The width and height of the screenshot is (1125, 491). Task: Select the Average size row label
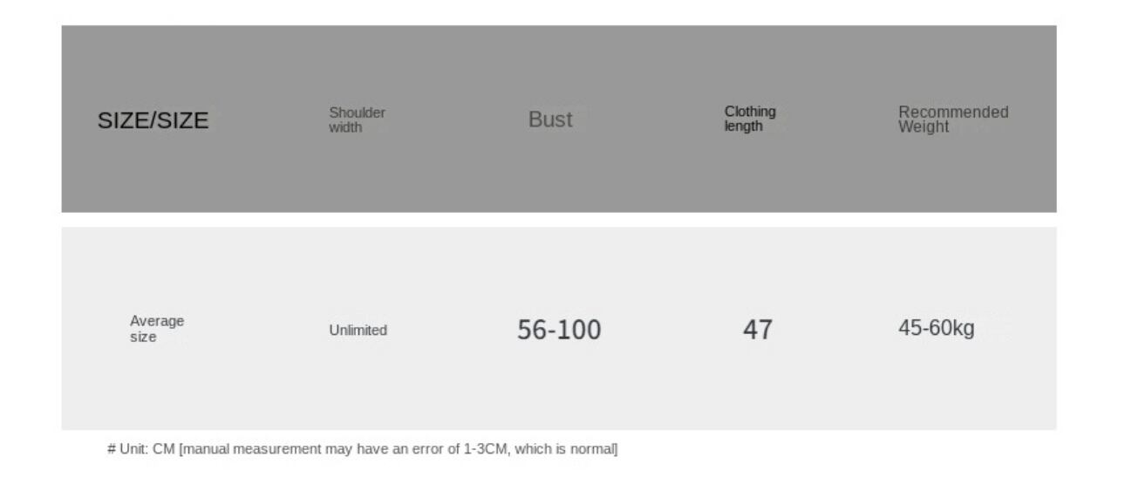click(157, 329)
